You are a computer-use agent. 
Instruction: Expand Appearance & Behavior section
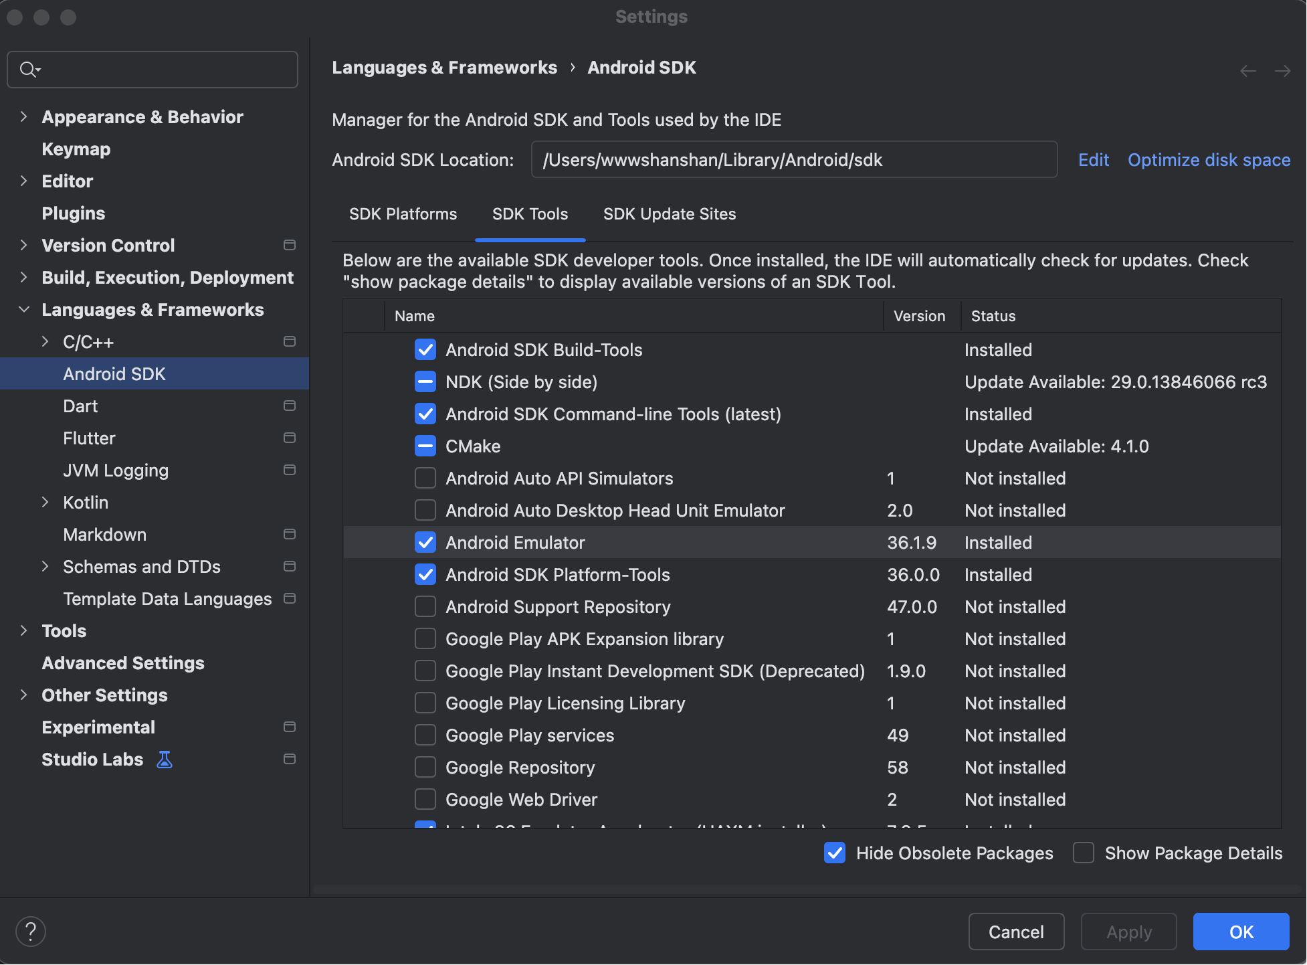click(24, 117)
